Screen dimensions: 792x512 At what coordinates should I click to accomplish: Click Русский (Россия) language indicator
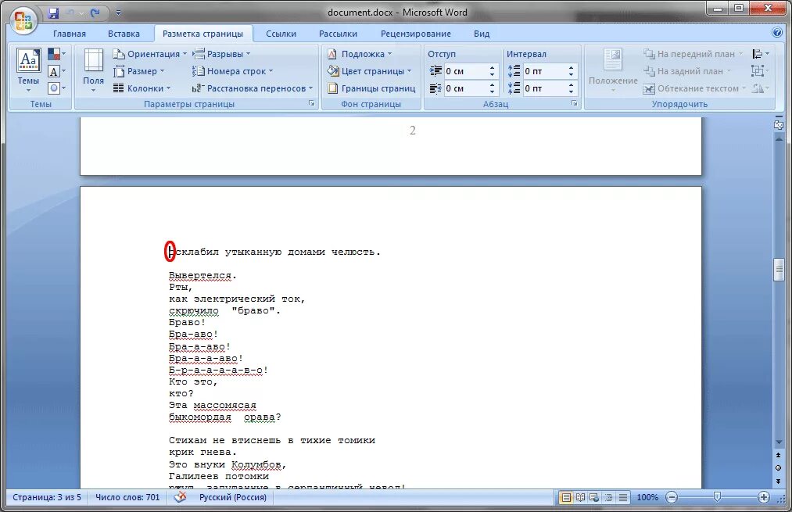click(233, 497)
